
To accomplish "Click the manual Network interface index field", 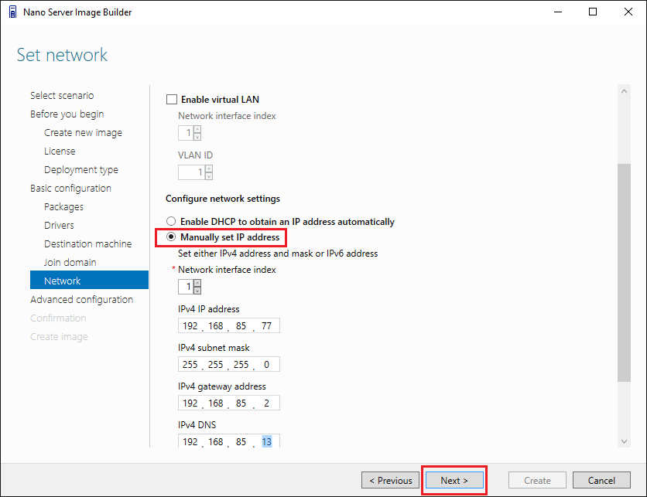I will coord(186,287).
